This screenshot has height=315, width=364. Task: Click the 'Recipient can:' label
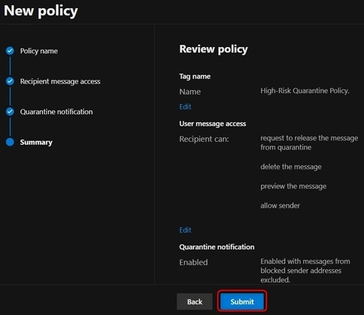[204, 139]
